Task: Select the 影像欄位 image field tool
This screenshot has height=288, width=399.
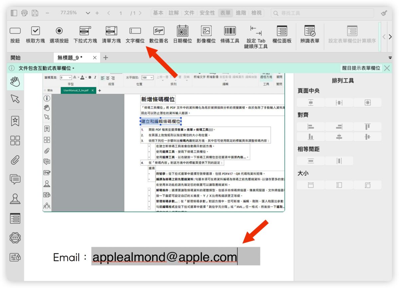Action: 206,35
